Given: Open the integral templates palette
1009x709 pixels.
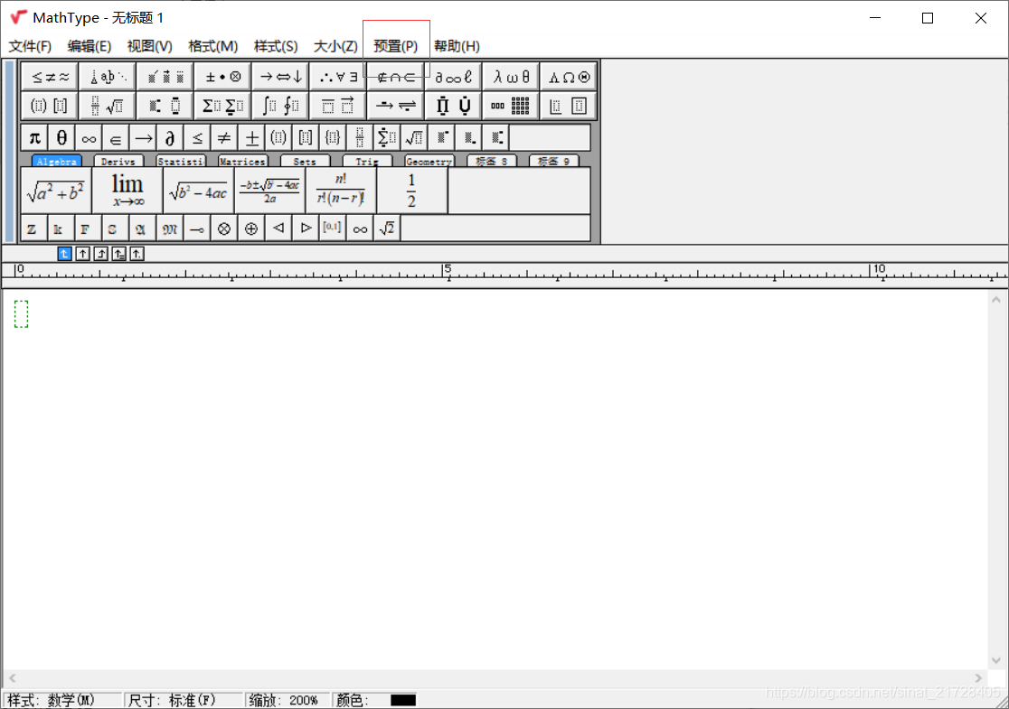Looking at the screenshot, I should point(280,106).
